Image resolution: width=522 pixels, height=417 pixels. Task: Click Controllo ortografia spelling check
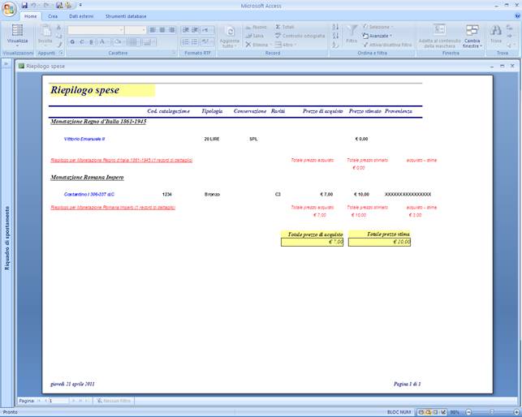[x=300, y=36]
